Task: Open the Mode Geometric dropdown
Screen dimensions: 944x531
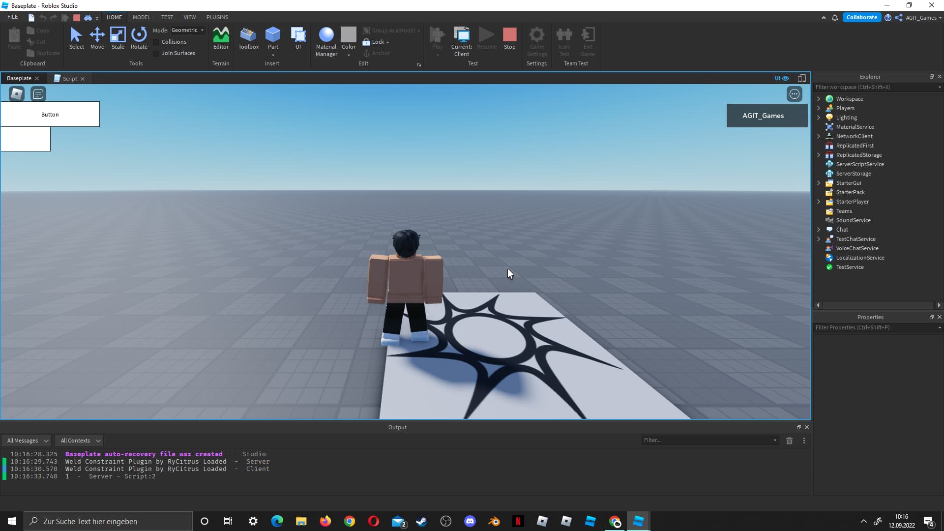Action: pyautogui.click(x=188, y=30)
